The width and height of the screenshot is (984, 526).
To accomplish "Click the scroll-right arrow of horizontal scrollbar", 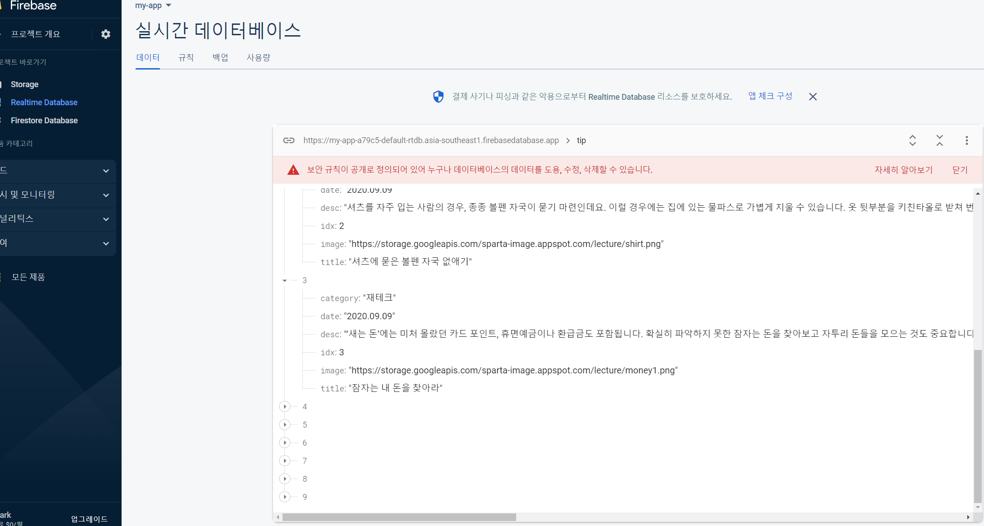I will tap(968, 517).
